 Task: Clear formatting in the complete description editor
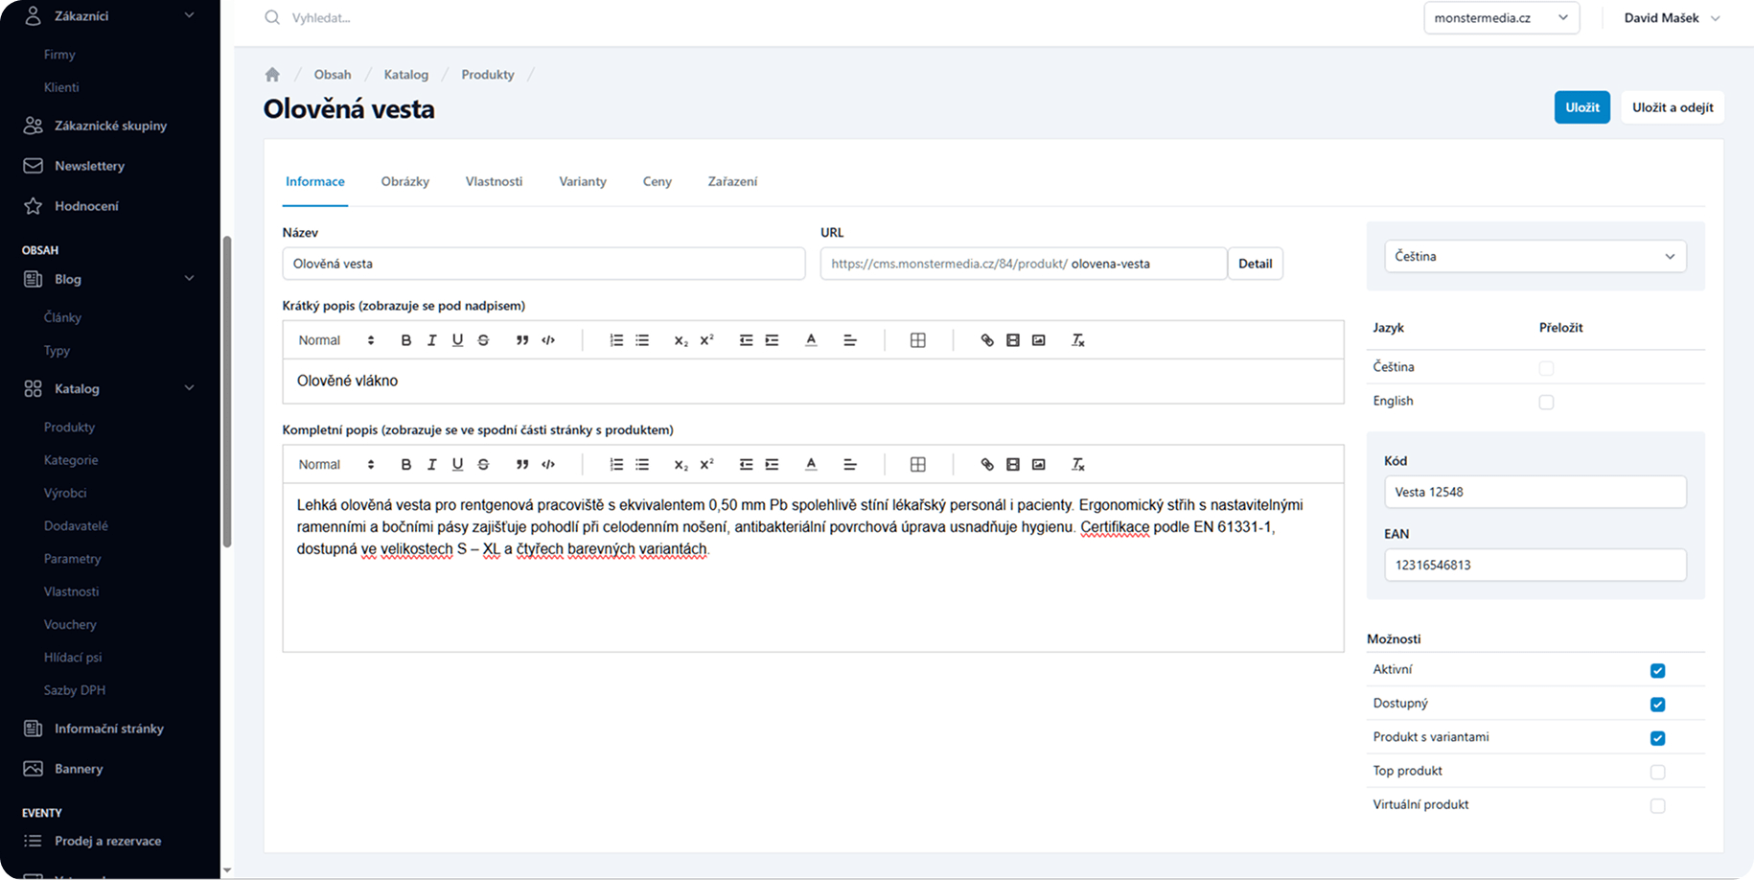click(x=1077, y=465)
